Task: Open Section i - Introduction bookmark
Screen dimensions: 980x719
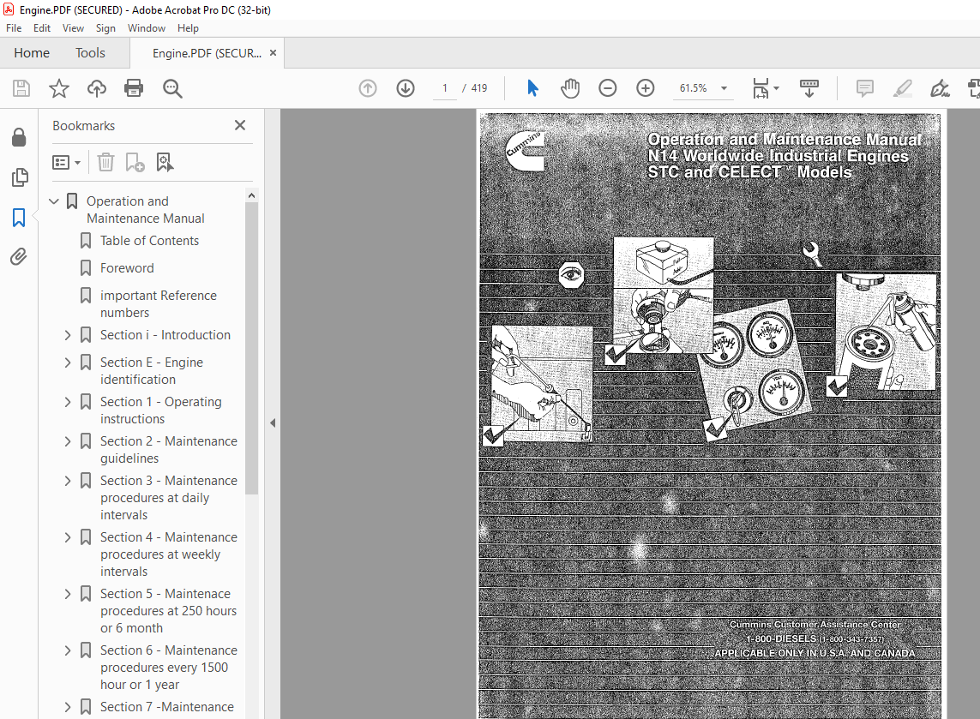Action: pyautogui.click(x=165, y=335)
